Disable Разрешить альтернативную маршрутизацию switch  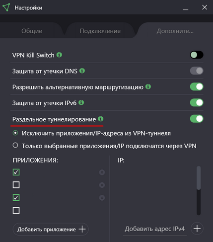197,87
